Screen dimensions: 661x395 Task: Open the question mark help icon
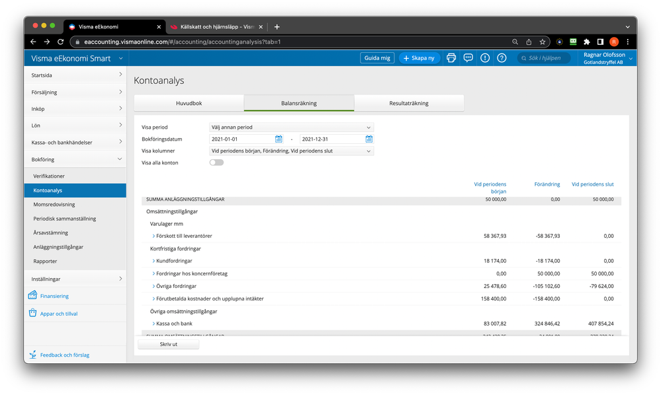[x=502, y=58]
